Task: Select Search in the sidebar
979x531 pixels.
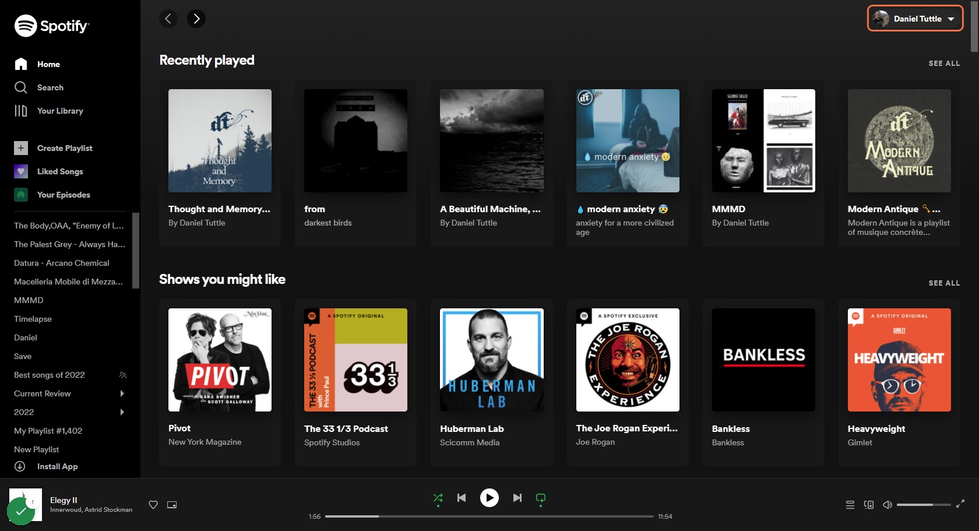Action: point(51,87)
